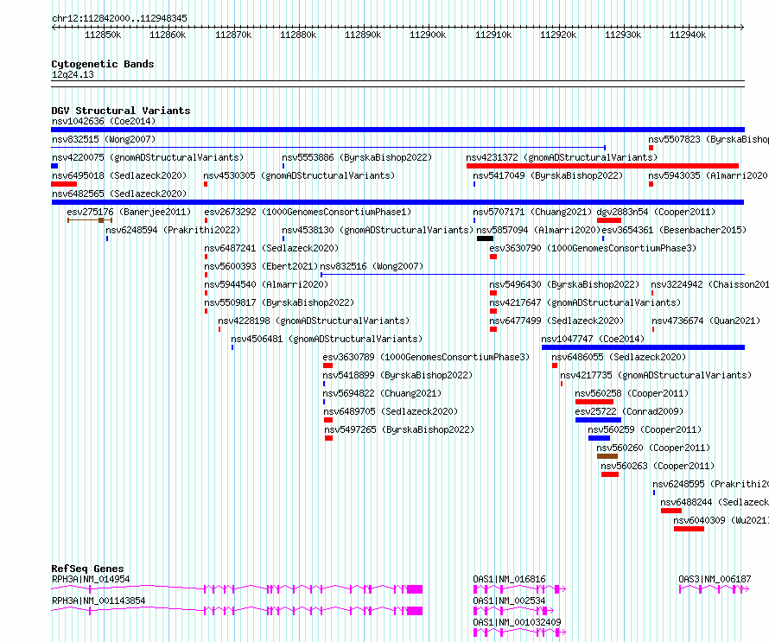Click esv25722 (Conrad2009) label

point(629,411)
